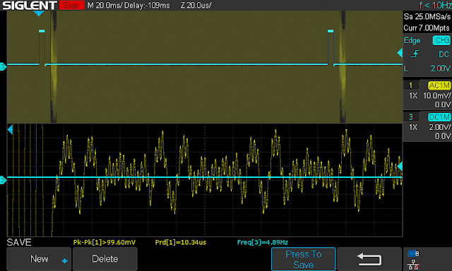Click the trigger position marker at top
452x271 pixels.
[x=38, y=13]
